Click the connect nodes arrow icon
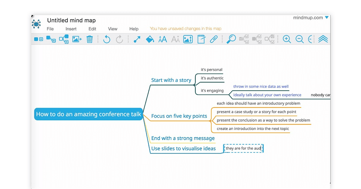361x189 pixels. click(137, 39)
